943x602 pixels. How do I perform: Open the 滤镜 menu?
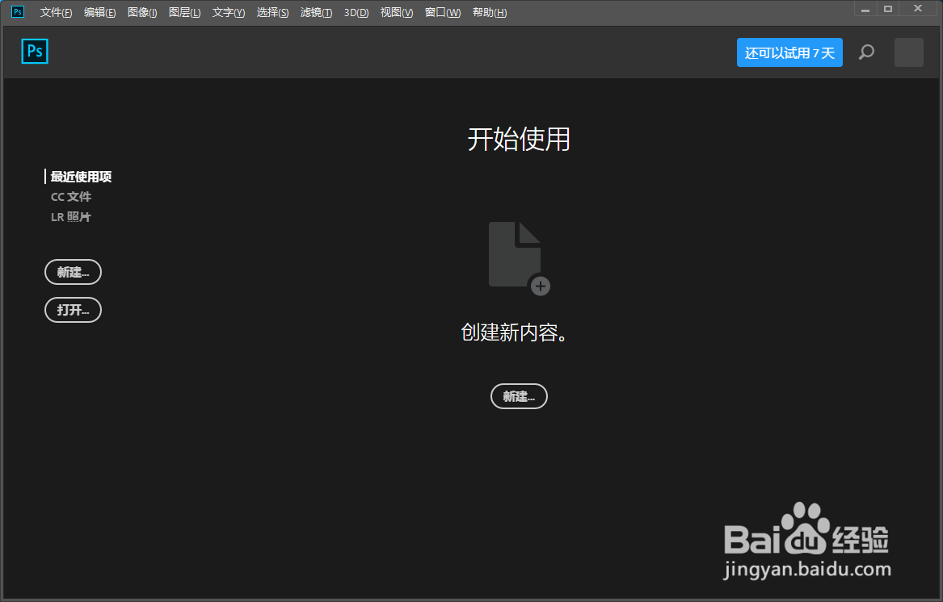[x=315, y=12]
